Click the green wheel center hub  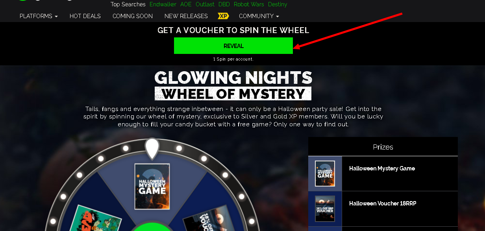click(x=152, y=227)
